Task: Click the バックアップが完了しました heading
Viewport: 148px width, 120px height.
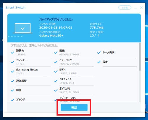Action: pos(56,19)
